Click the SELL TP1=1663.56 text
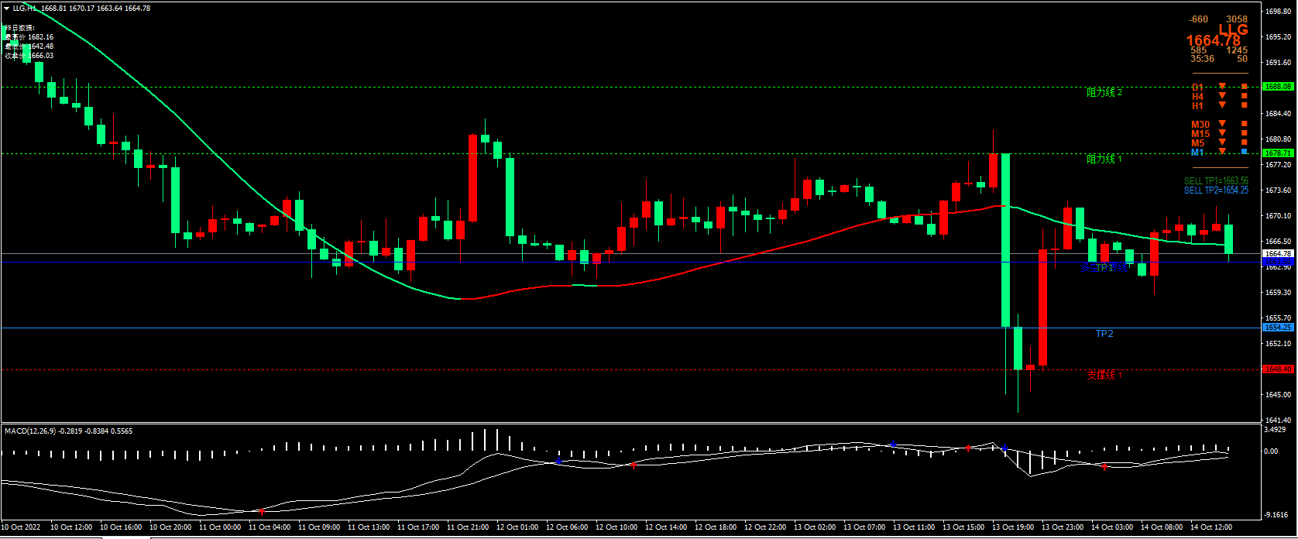 (1216, 181)
